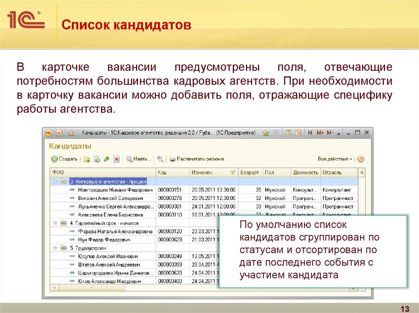Open the calendar icon in title bar
Screen dimensions: 419x313
tap(298, 133)
